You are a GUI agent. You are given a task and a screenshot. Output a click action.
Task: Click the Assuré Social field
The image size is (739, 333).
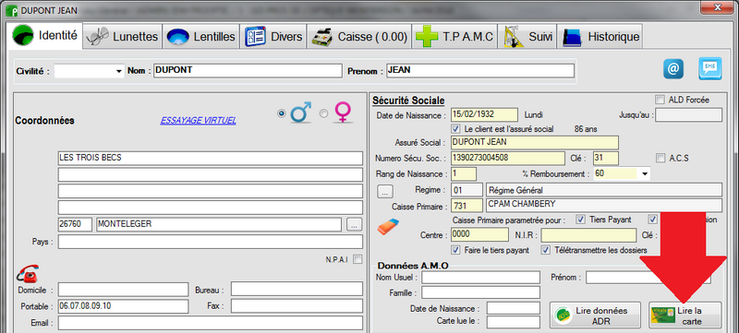point(535,142)
